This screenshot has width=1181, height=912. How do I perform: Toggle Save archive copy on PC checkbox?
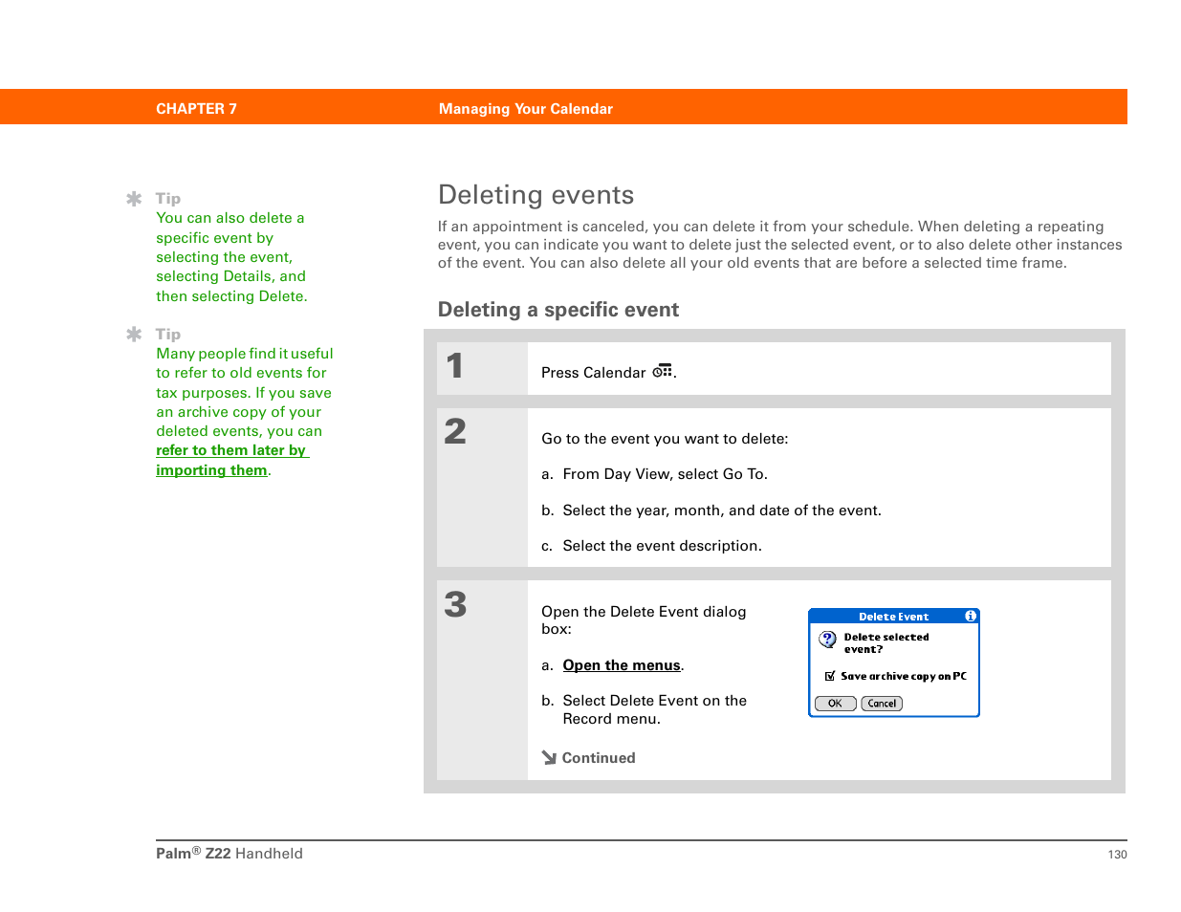(830, 676)
